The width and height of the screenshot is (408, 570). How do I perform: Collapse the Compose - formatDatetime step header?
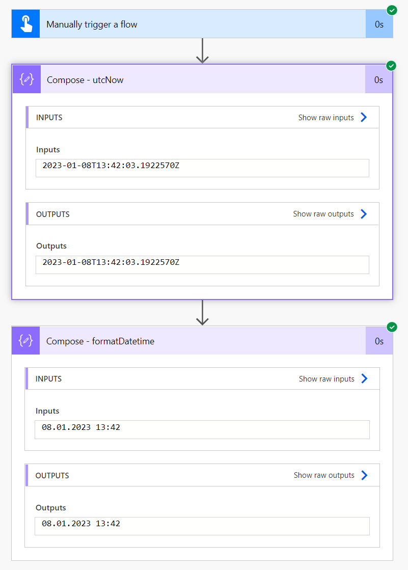(204, 341)
